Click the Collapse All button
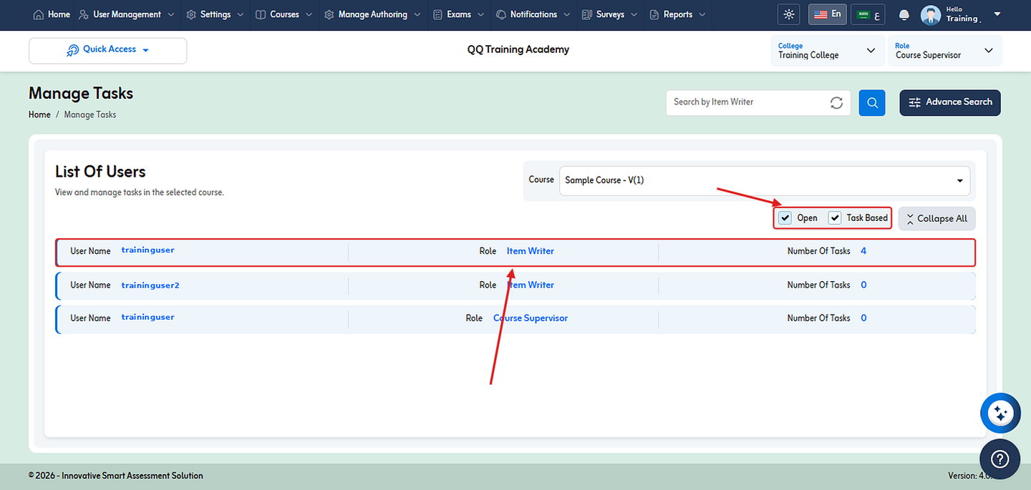Screen dimensions: 1031x490 [x=936, y=219]
